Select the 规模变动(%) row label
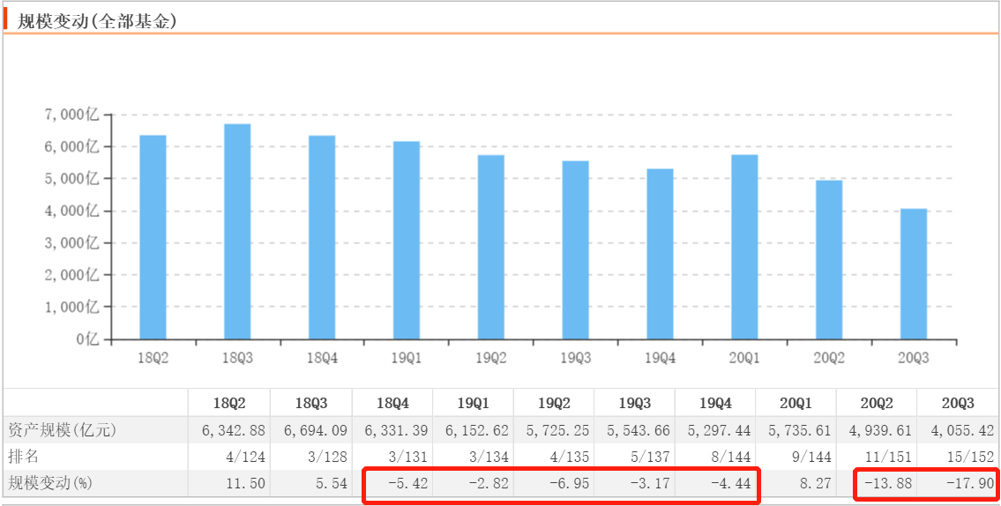The height and width of the screenshot is (506, 1001). 50,483
